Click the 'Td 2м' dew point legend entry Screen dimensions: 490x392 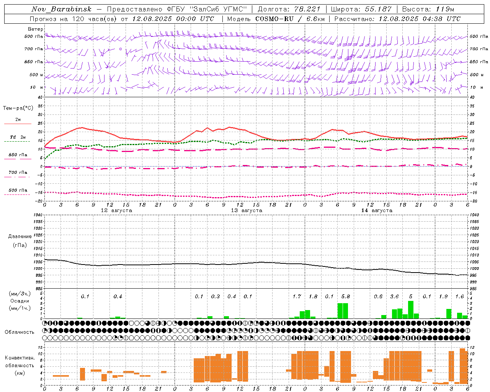tap(18, 137)
